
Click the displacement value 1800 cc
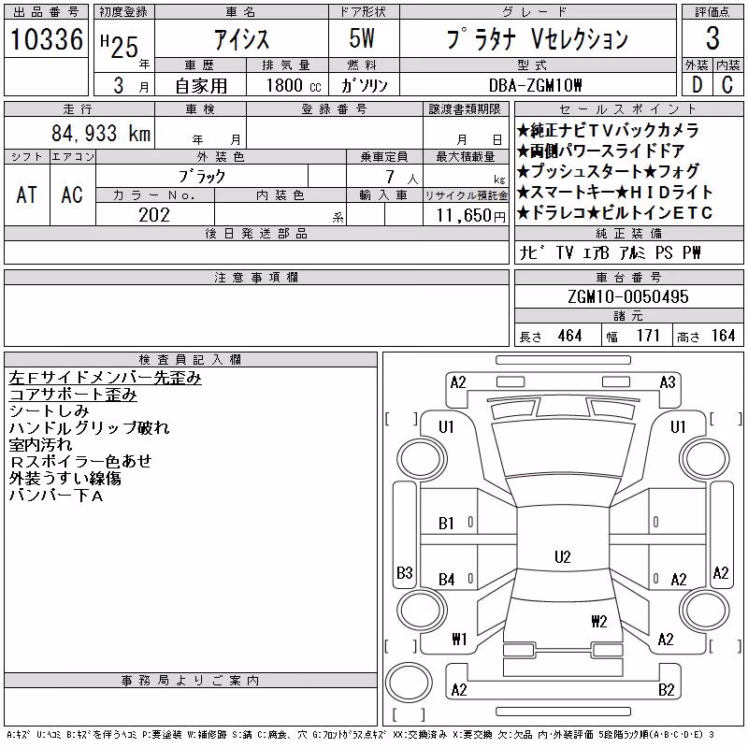tap(294, 85)
